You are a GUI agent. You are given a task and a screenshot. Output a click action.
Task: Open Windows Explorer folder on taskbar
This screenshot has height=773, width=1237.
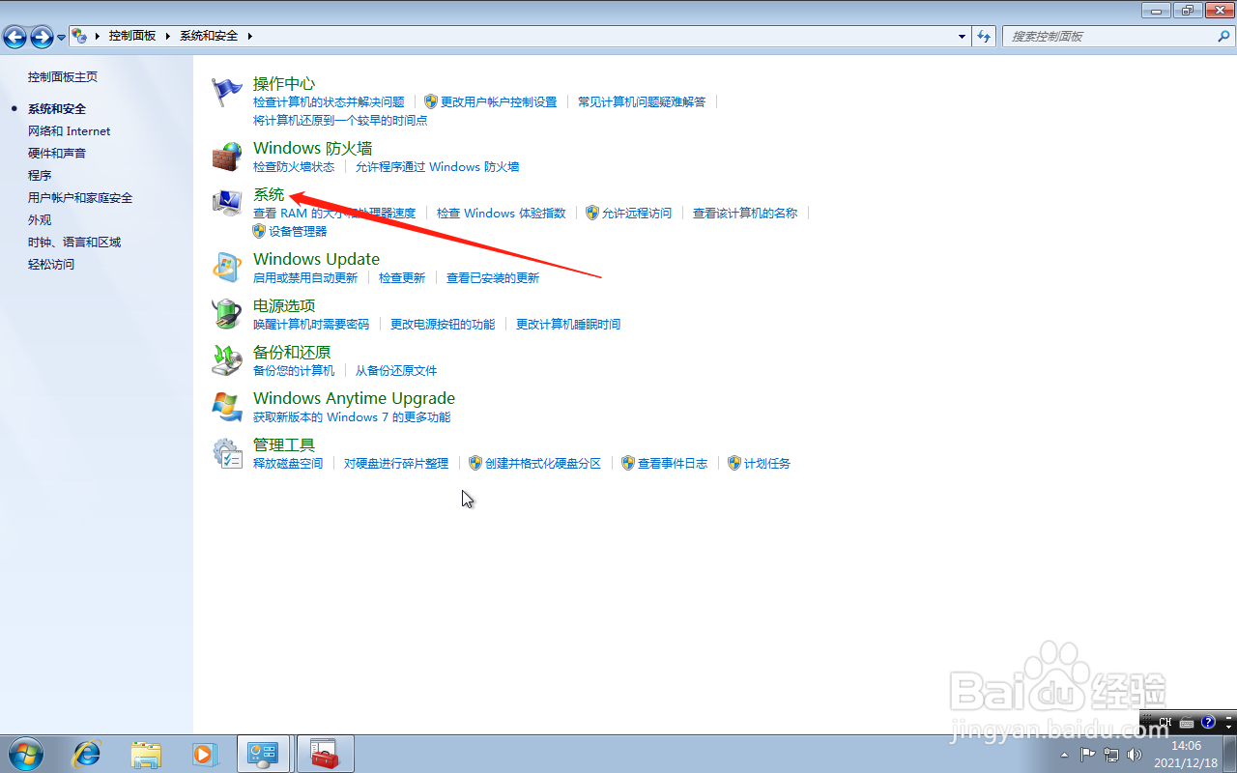146,754
